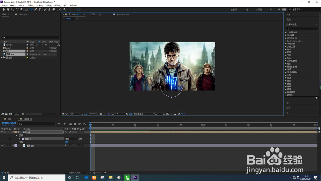Select the Ellipse shape tool

pyautogui.click(x=31, y=10)
